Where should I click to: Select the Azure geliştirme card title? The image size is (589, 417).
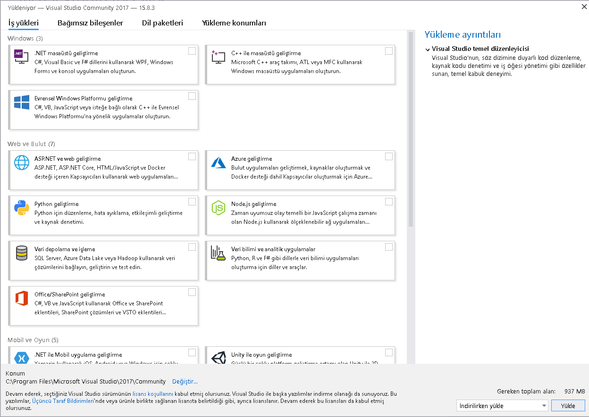[252, 159]
